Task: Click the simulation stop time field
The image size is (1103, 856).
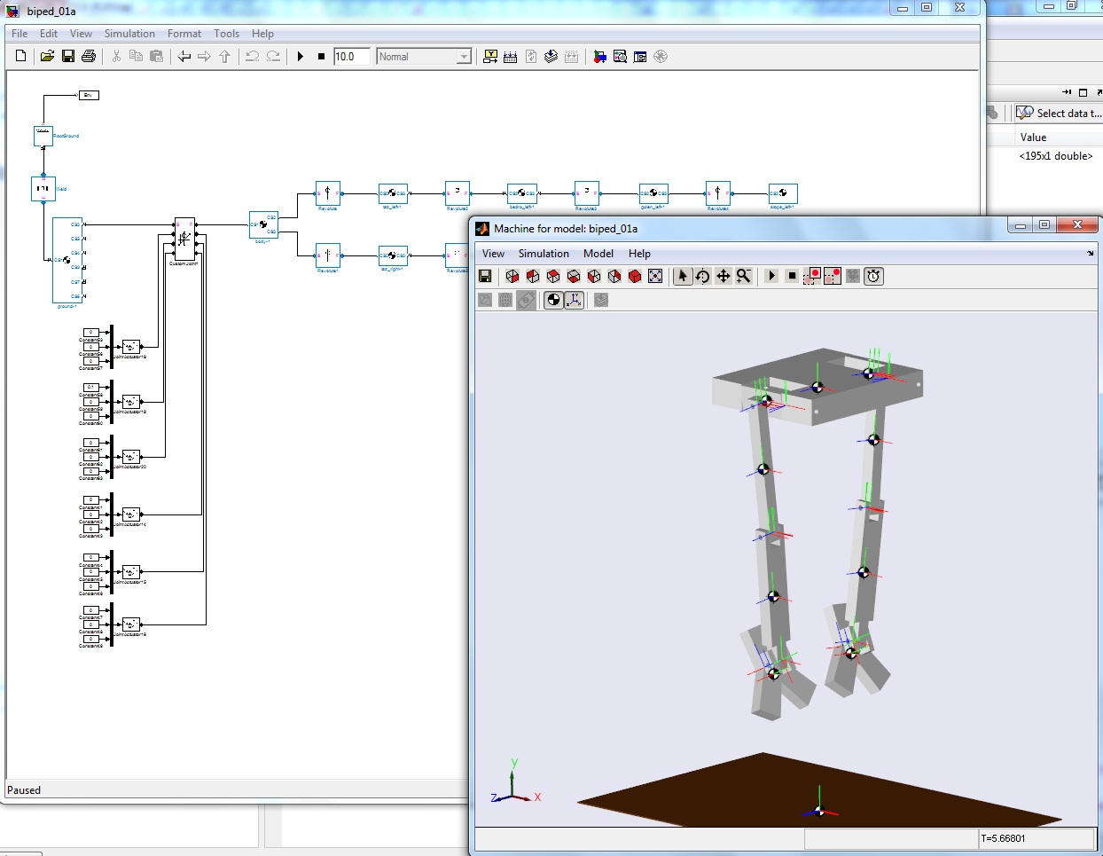Action: 351,57
